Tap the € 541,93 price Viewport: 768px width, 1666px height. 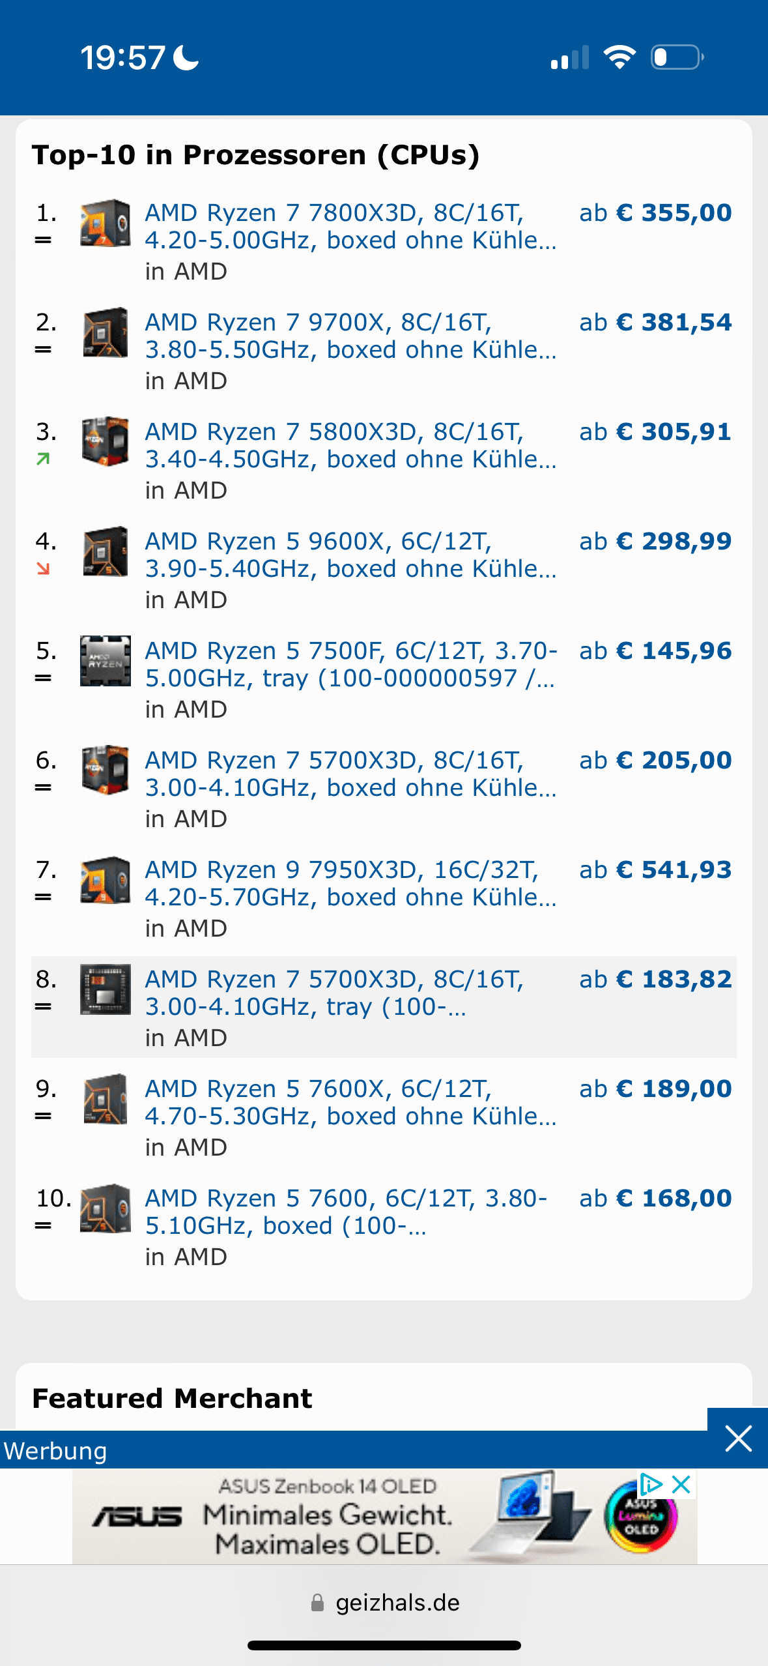coord(655,870)
